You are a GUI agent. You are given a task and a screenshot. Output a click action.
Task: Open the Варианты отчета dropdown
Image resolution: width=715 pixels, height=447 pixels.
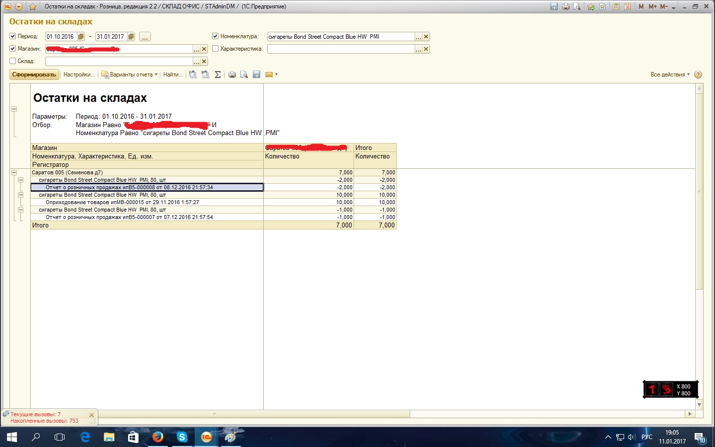130,74
